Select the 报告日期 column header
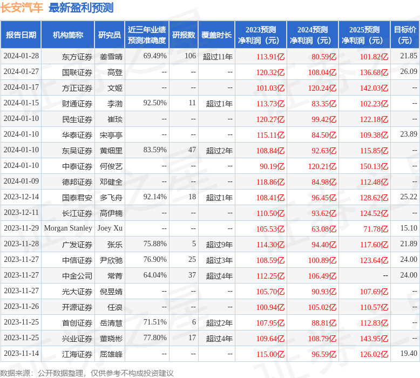This screenshot has height=378, width=420. pyautogui.click(x=21, y=35)
